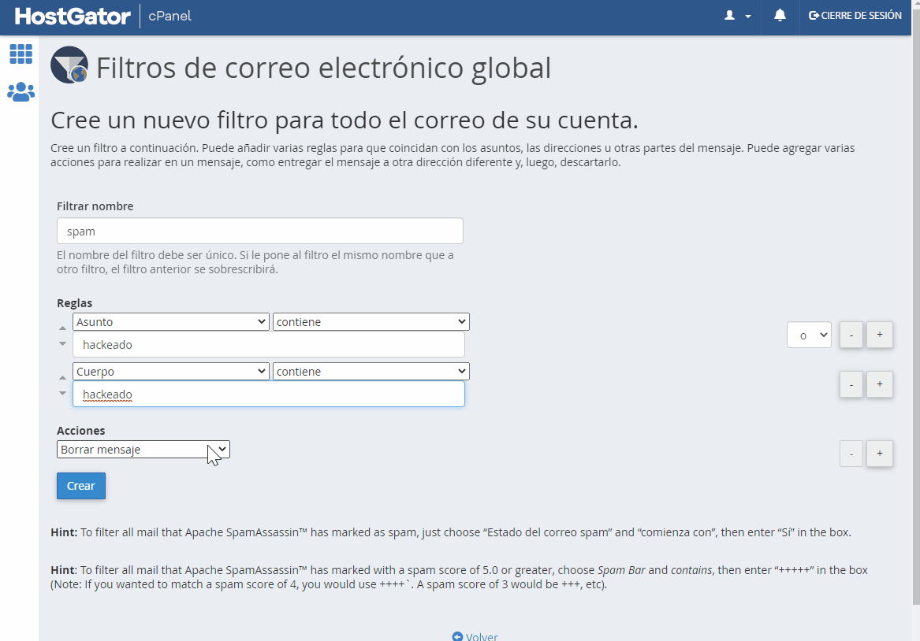
Task: Remove the Cuerpo rule with minus button
Action: (851, 384)
